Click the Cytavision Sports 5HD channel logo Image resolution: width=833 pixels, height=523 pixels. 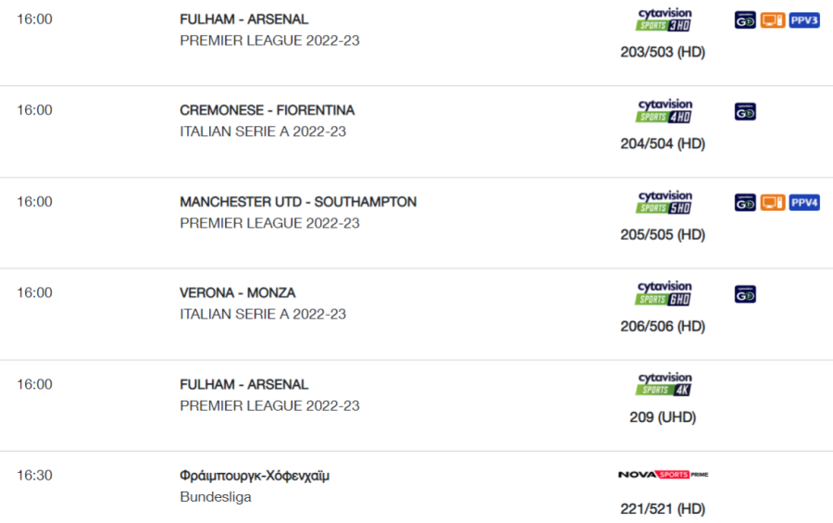(664, 203)
